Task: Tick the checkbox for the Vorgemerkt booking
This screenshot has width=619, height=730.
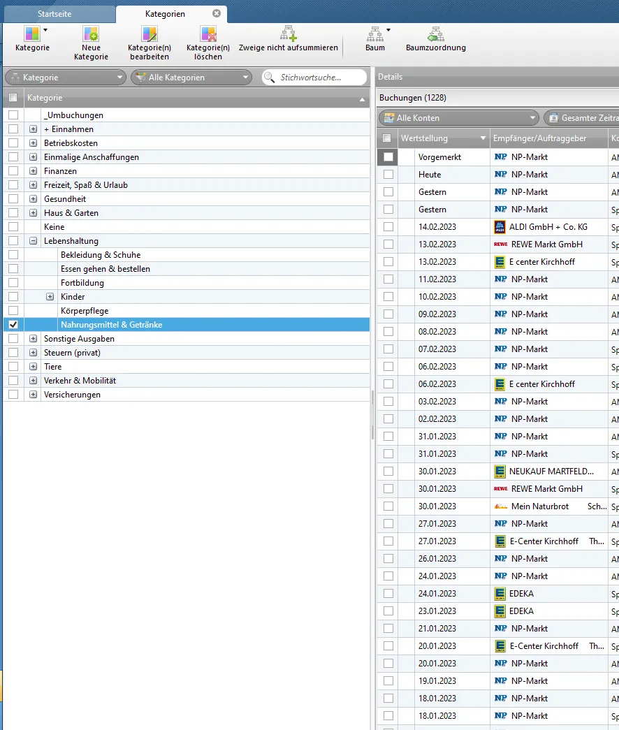Action: click(x=388, y=157)
